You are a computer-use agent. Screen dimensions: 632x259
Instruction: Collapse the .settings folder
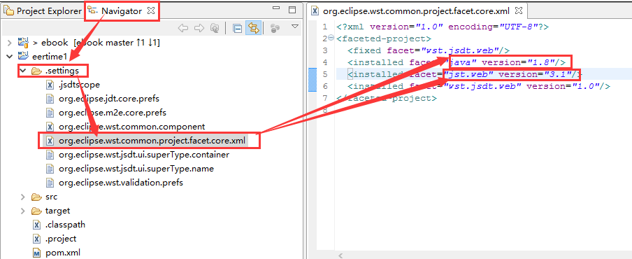(22, 71)
